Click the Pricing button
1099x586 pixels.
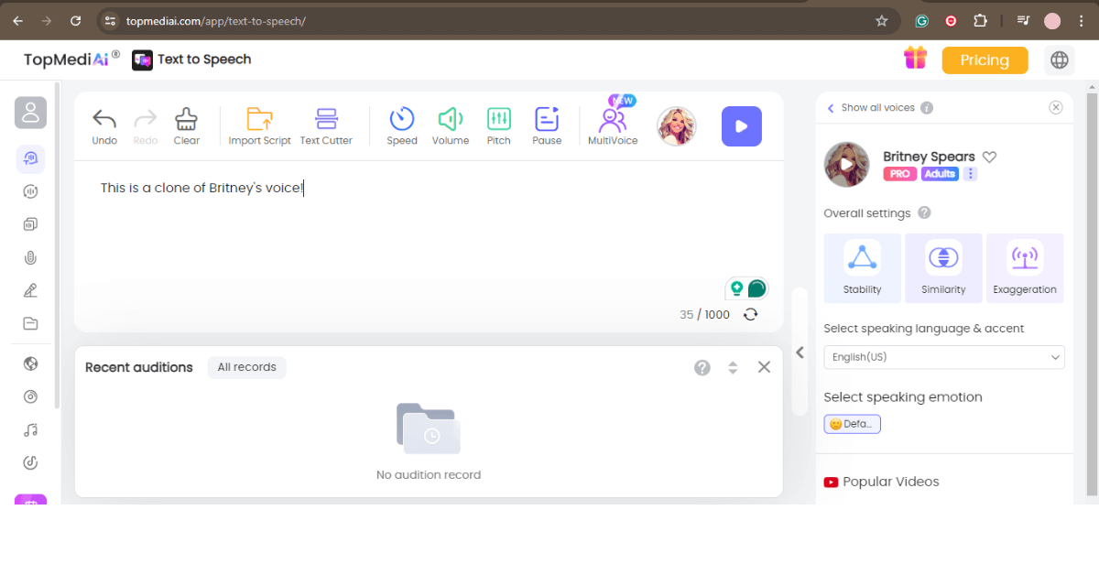coord(985,60)
